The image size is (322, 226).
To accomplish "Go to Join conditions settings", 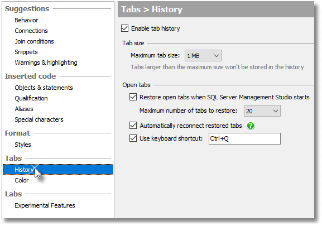I will 34,41.
